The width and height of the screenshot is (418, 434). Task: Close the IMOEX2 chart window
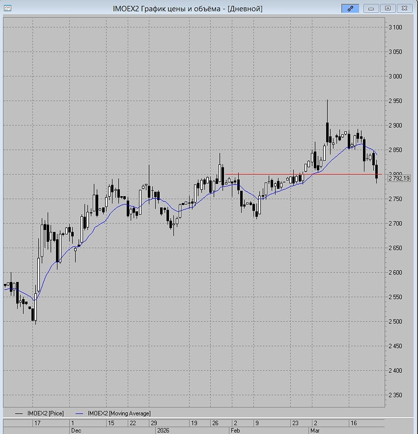404,8
